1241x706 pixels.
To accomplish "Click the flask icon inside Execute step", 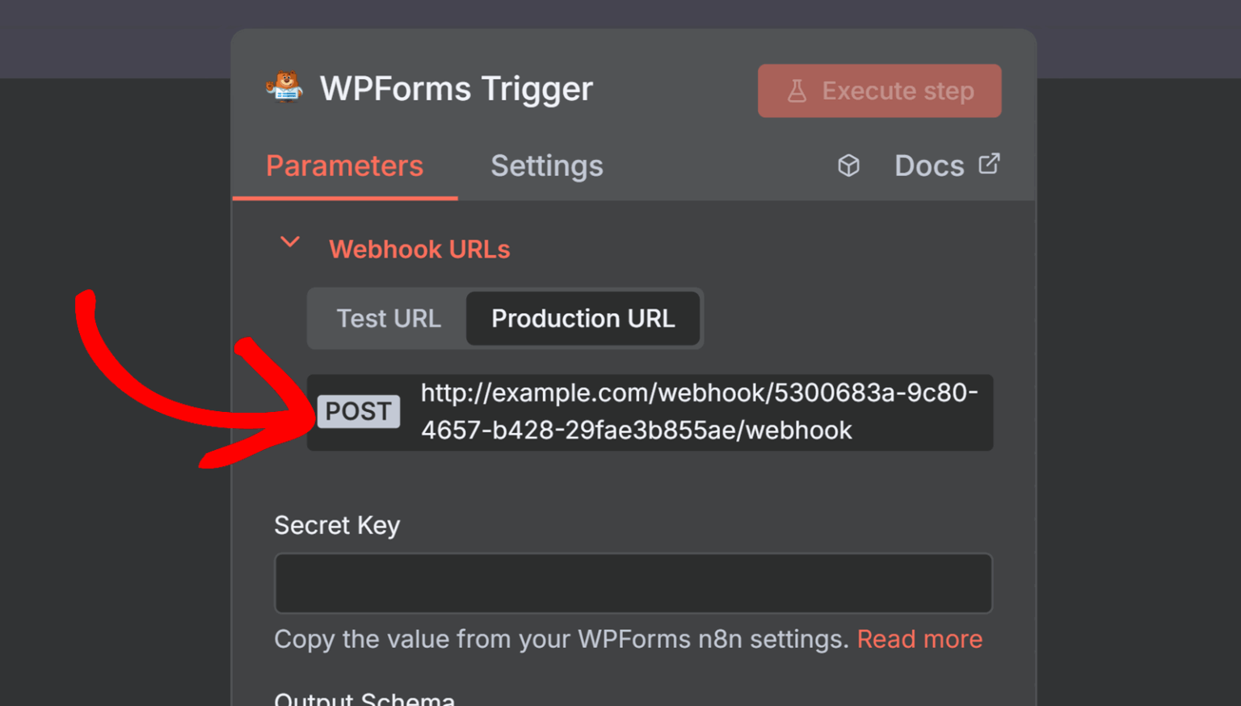I will click(x=798, y=90).
